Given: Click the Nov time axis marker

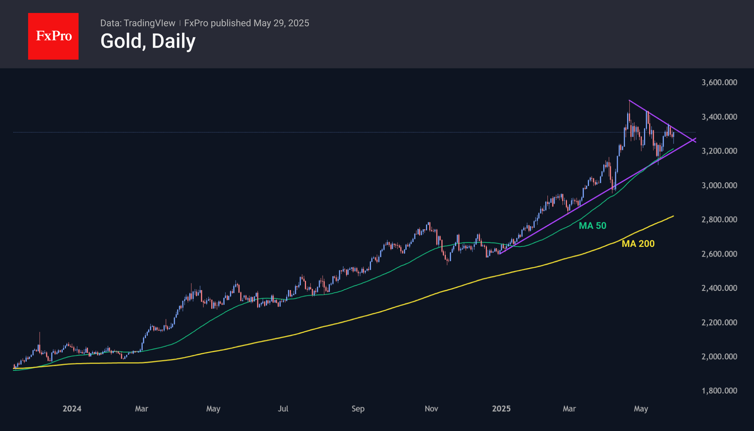Looking at the screenshot, I should [431, 409].
